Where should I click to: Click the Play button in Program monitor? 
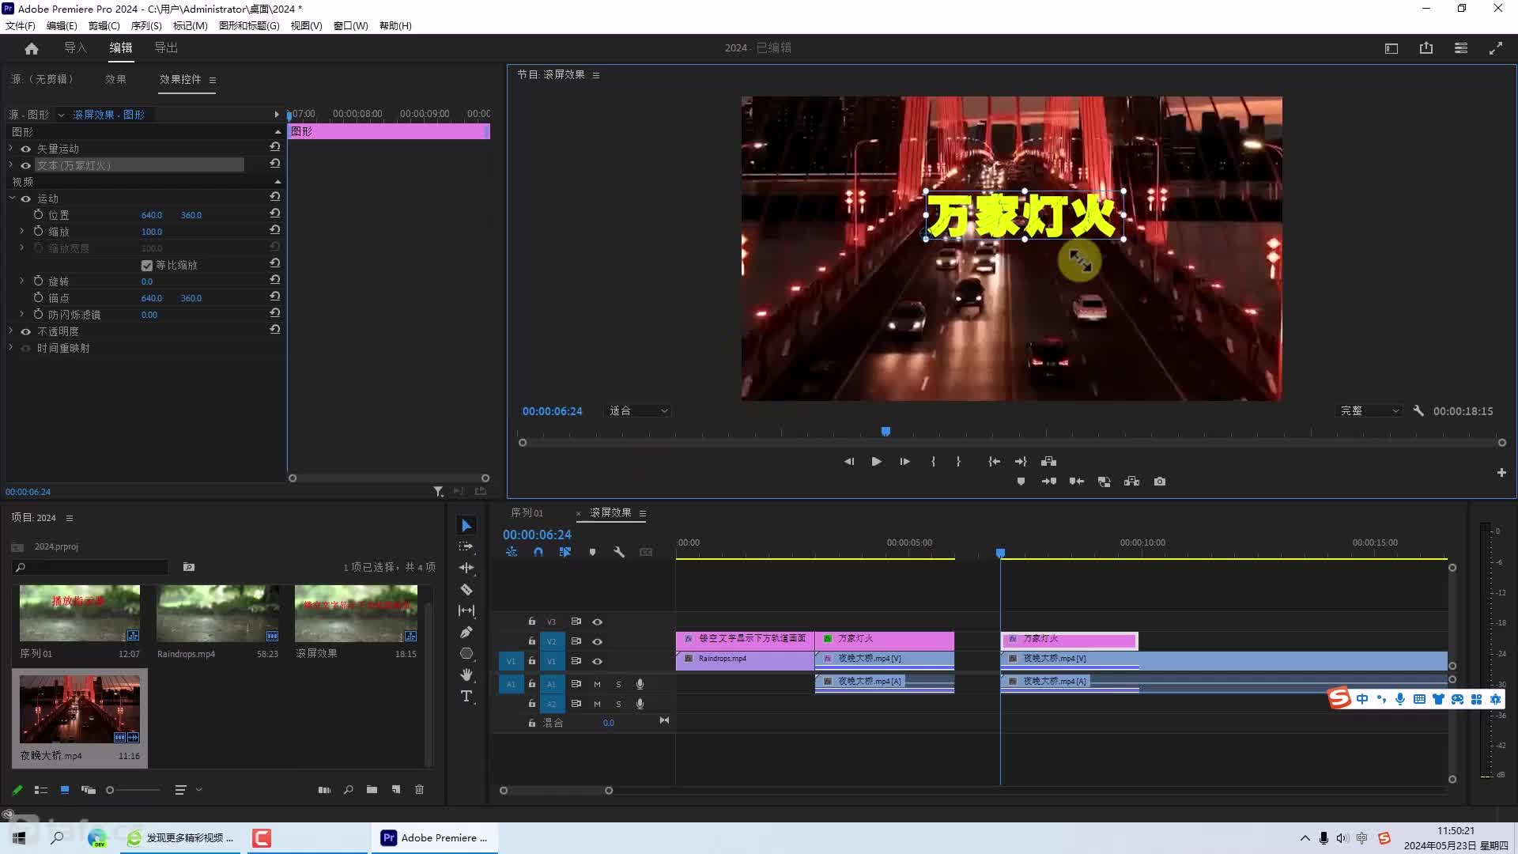click(x=877, y=462)
